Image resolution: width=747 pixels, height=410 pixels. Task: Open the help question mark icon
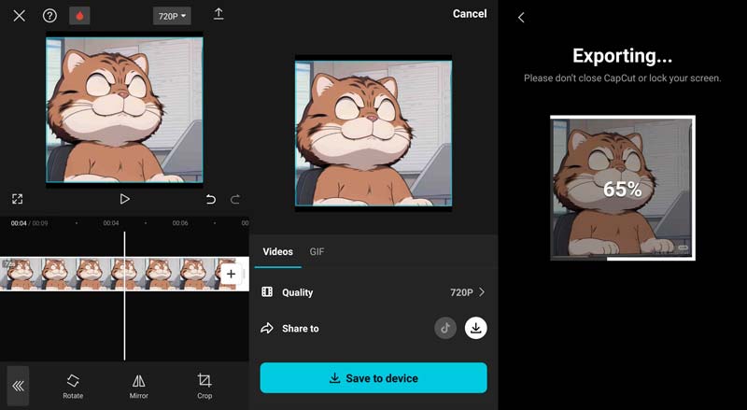pos(49,16)
